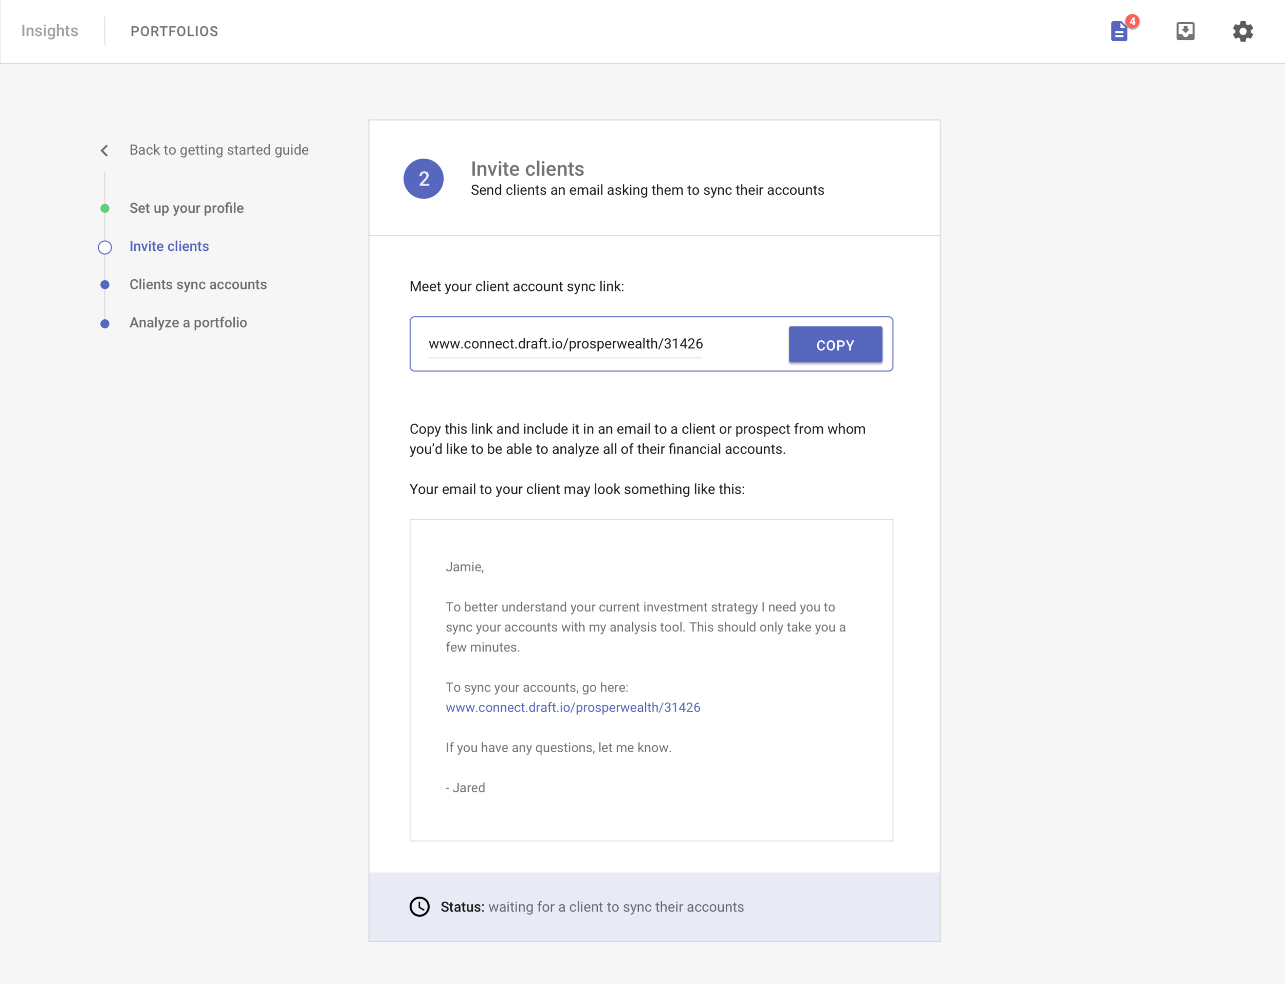Switch to the PORTFOLIOS tab

[174, 31]
